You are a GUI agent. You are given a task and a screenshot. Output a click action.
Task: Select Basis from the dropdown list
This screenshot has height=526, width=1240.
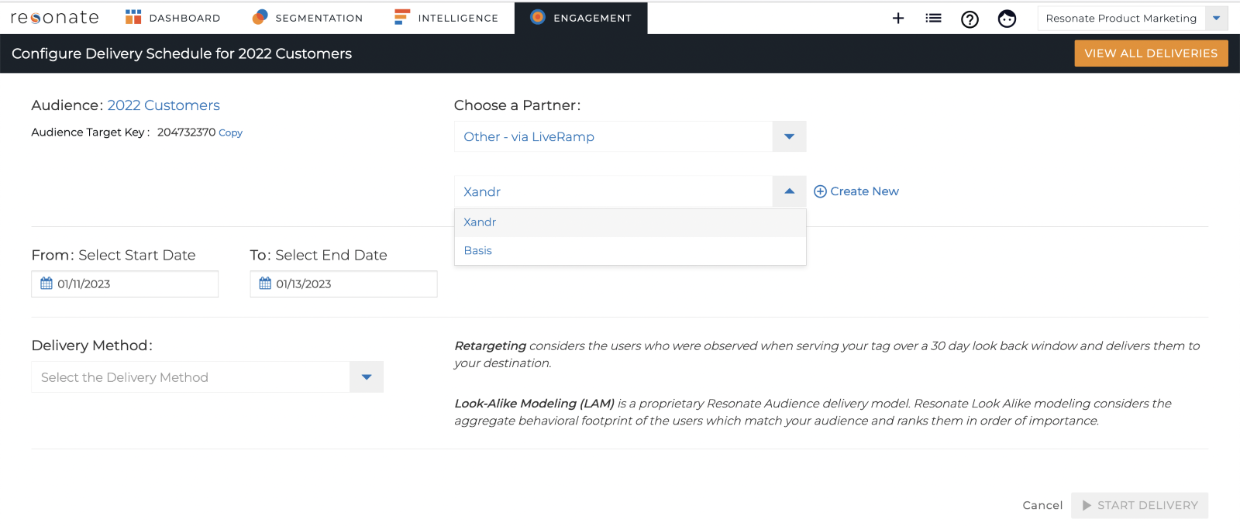coord(630,250)
